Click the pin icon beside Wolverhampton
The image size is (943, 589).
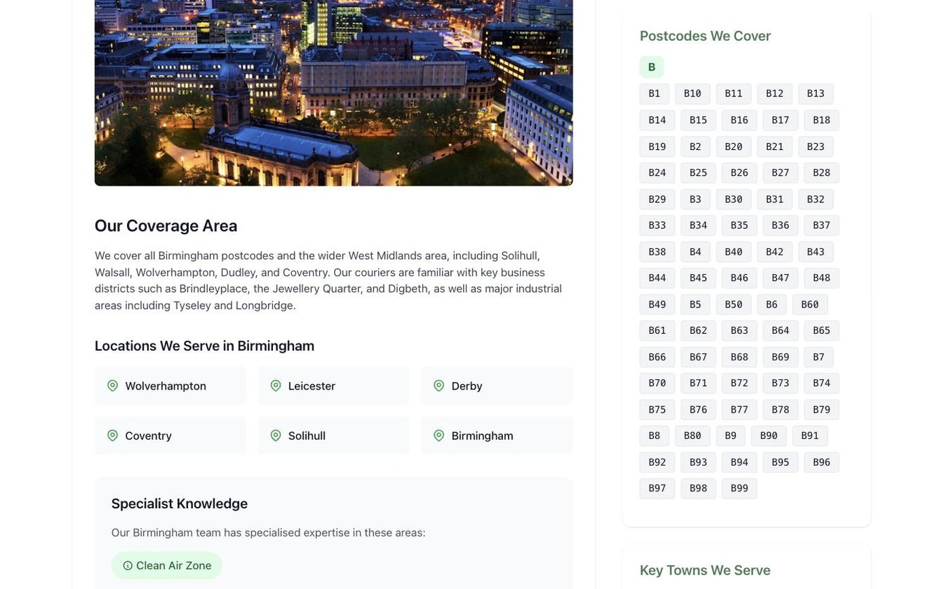click(113, 385)
